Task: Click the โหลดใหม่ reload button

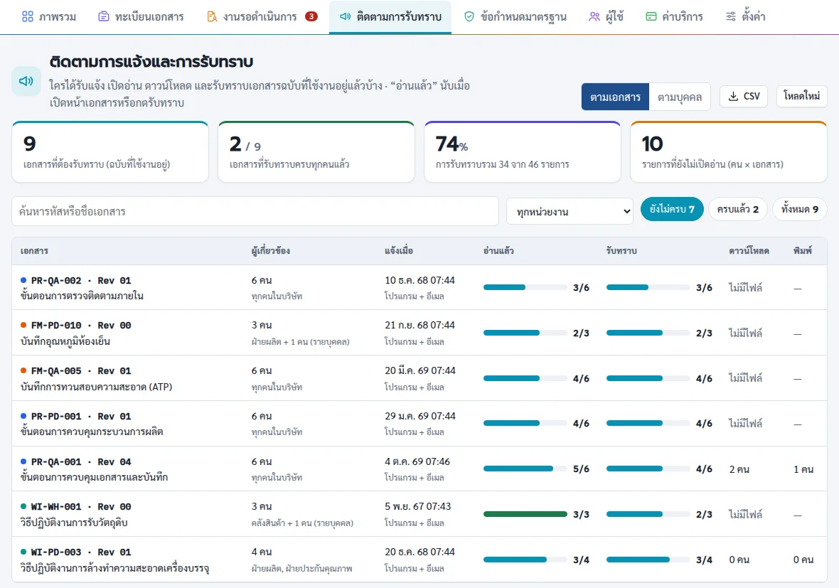Action: click(x=801, y=96)
